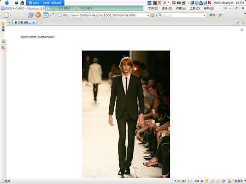The width and height of the screenshot is (246, 184).
Task: Open the 查看 menu
Action: [167, 8]
